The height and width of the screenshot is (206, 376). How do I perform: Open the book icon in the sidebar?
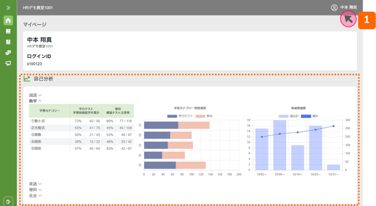click(x=8, y=31)
